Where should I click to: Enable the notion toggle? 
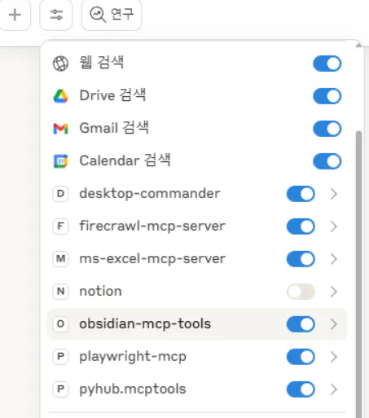pos(301,292)
